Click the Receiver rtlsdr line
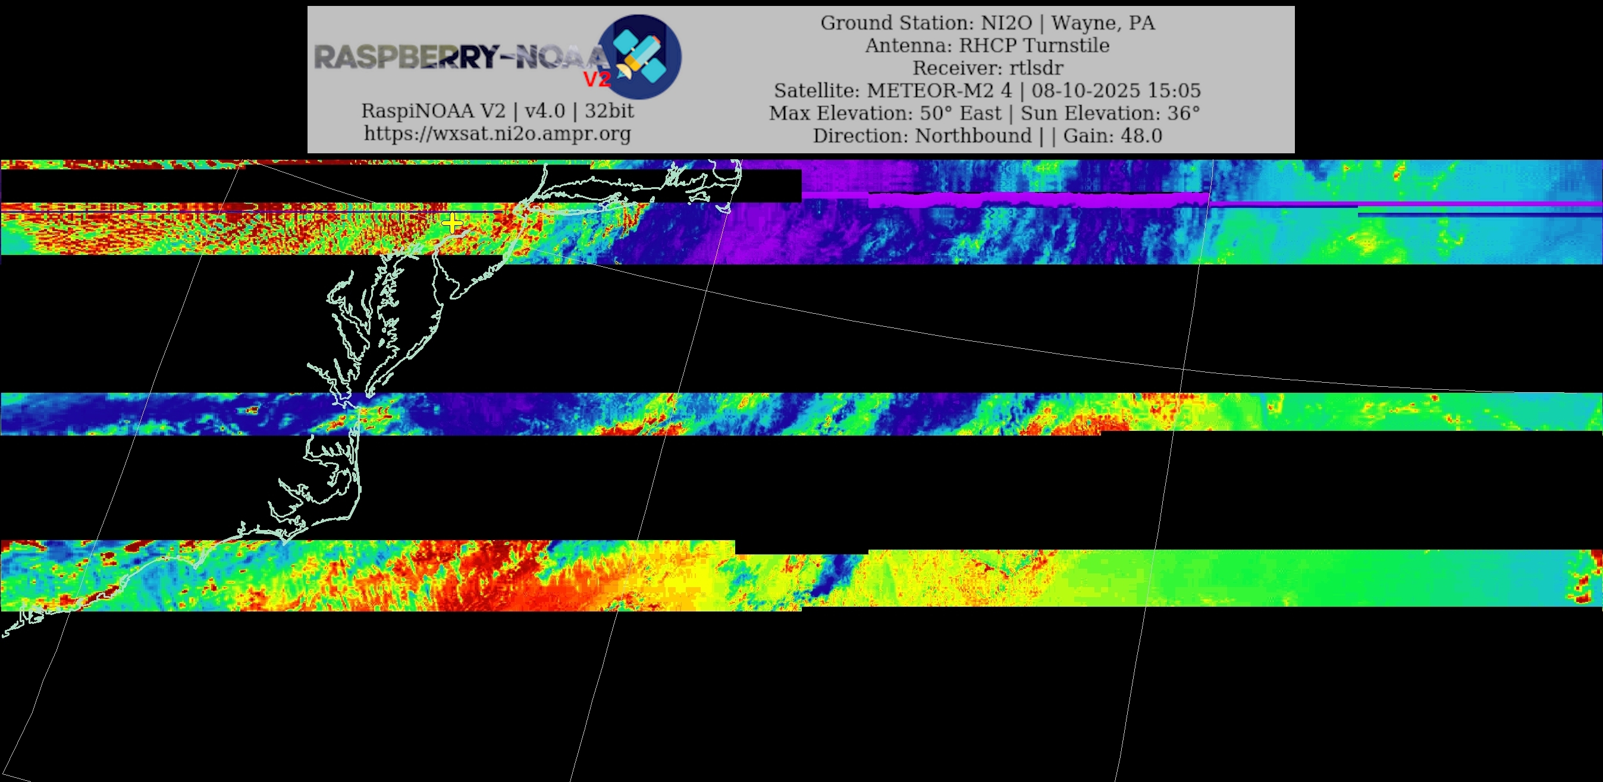The width and height of the screenshot is (1603, 782). [987, 68]
